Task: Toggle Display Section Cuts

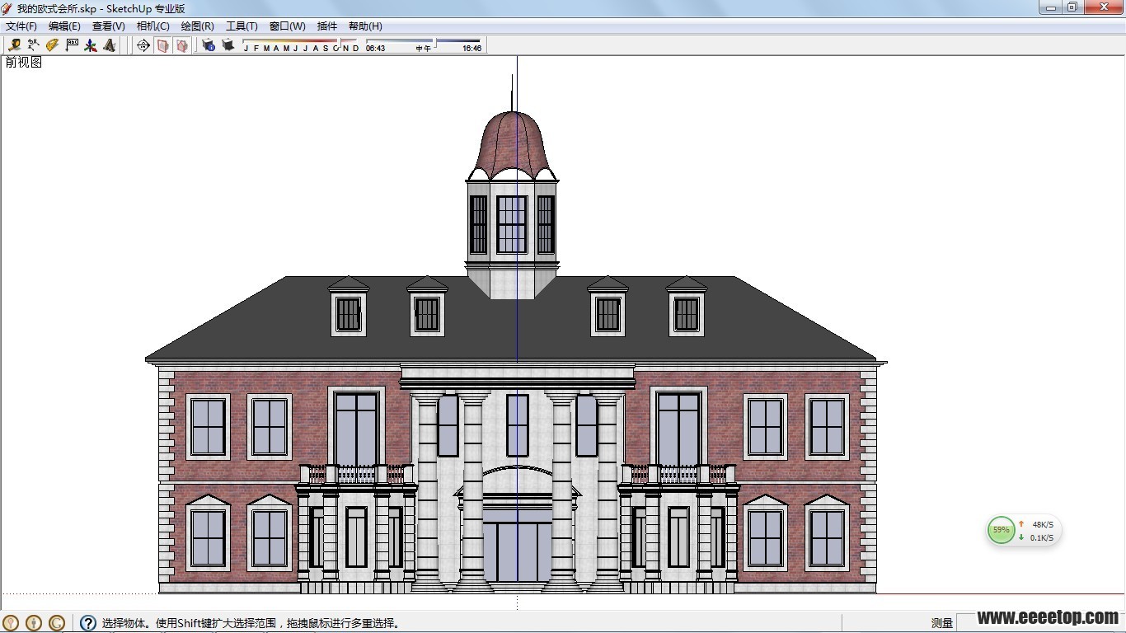Action: [x=181, y=45]
